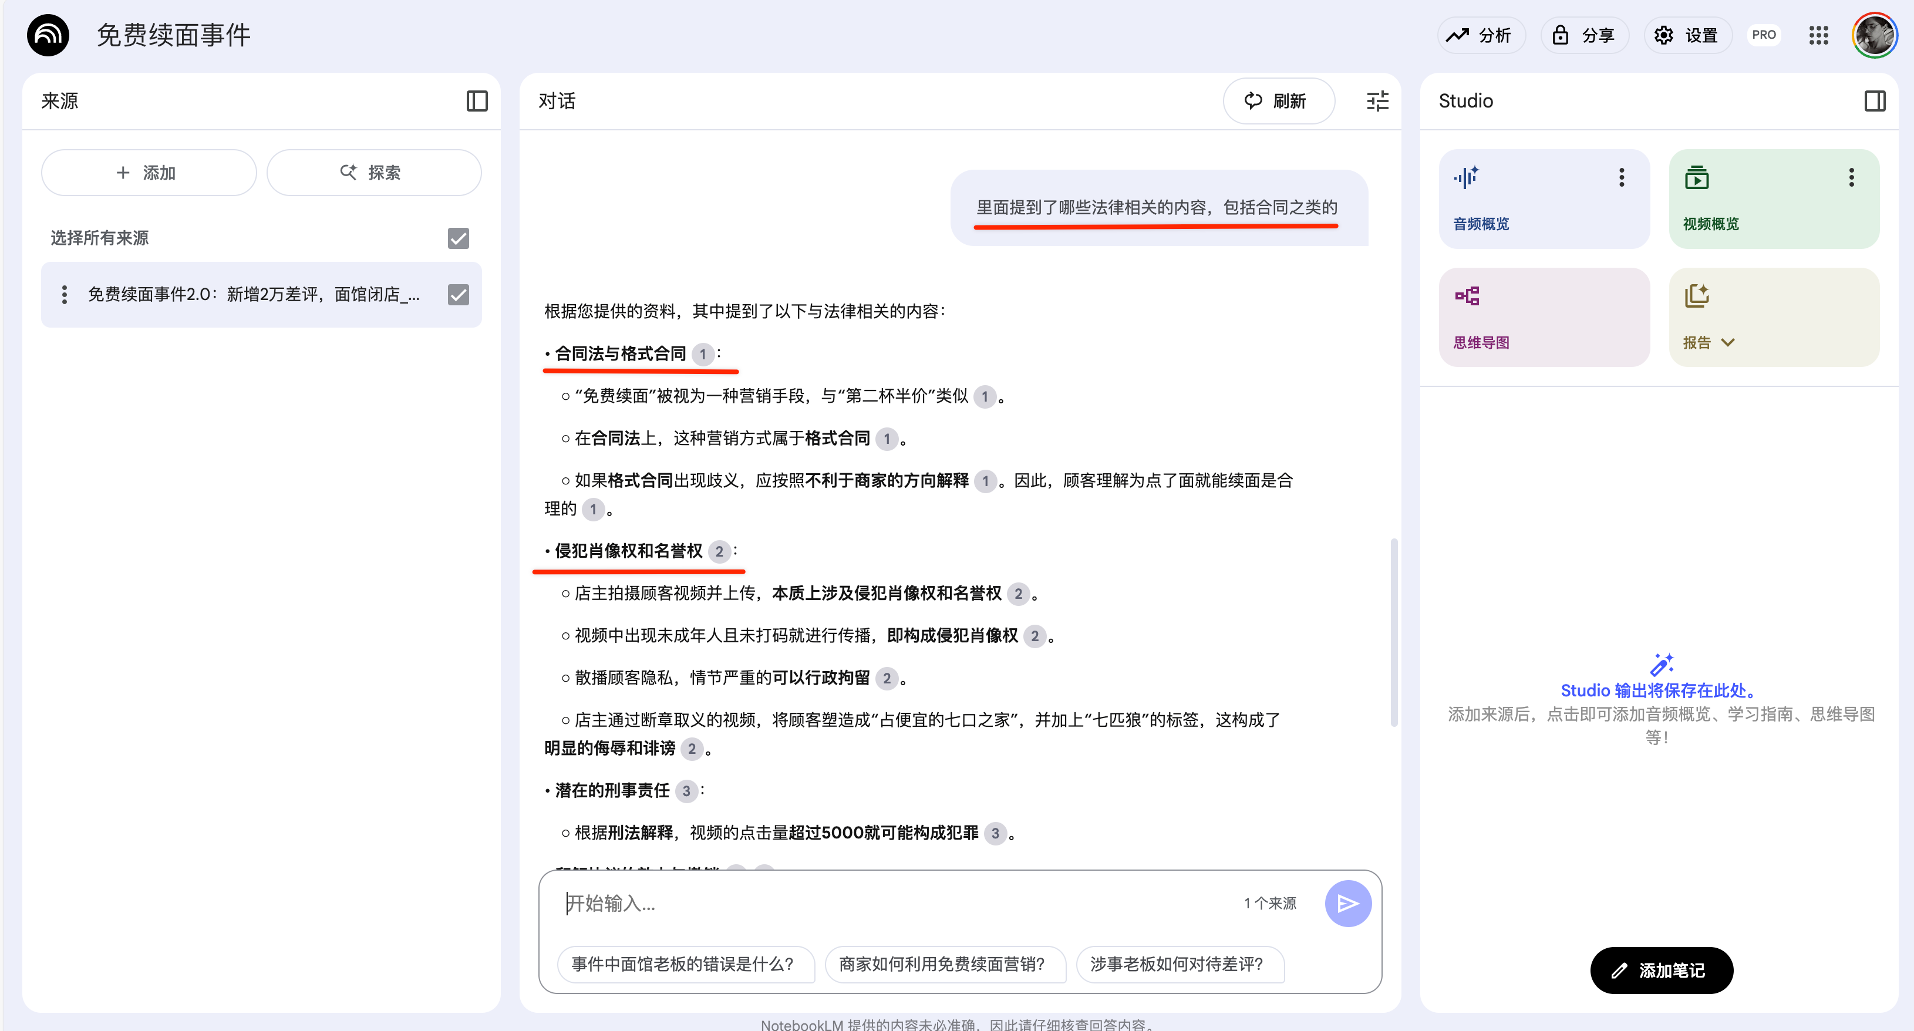Toggle the 选择所有来源 checkbox

(x=459, y=238)
